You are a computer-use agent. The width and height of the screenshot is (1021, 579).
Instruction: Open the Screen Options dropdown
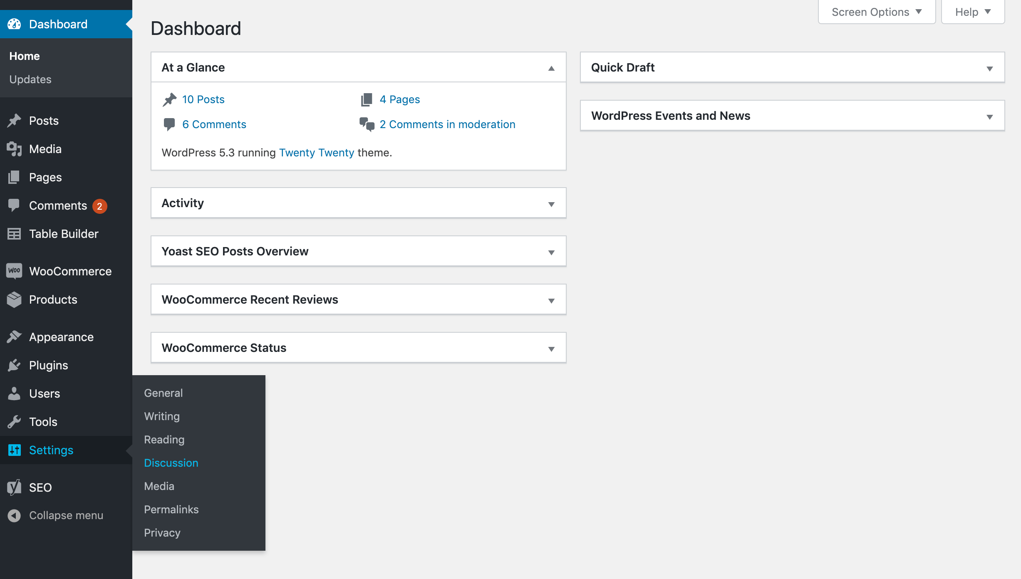877,12
